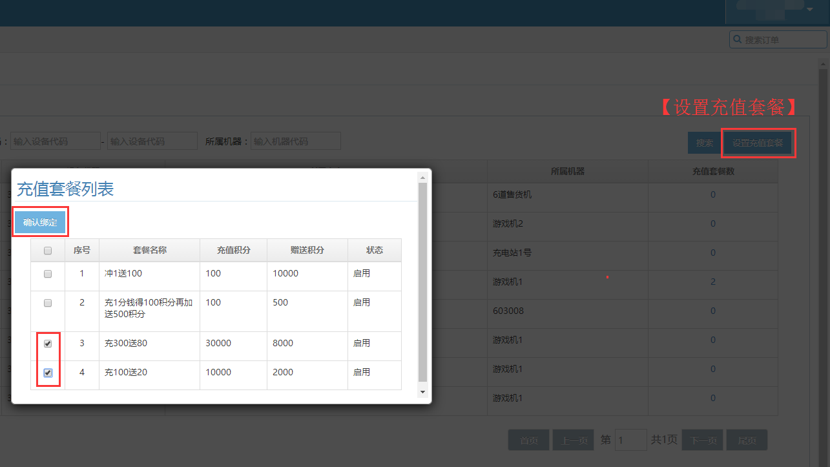Click the 搜索订单 search field
This screenshot has height=467, width=830.
click(x=778, y=40)
